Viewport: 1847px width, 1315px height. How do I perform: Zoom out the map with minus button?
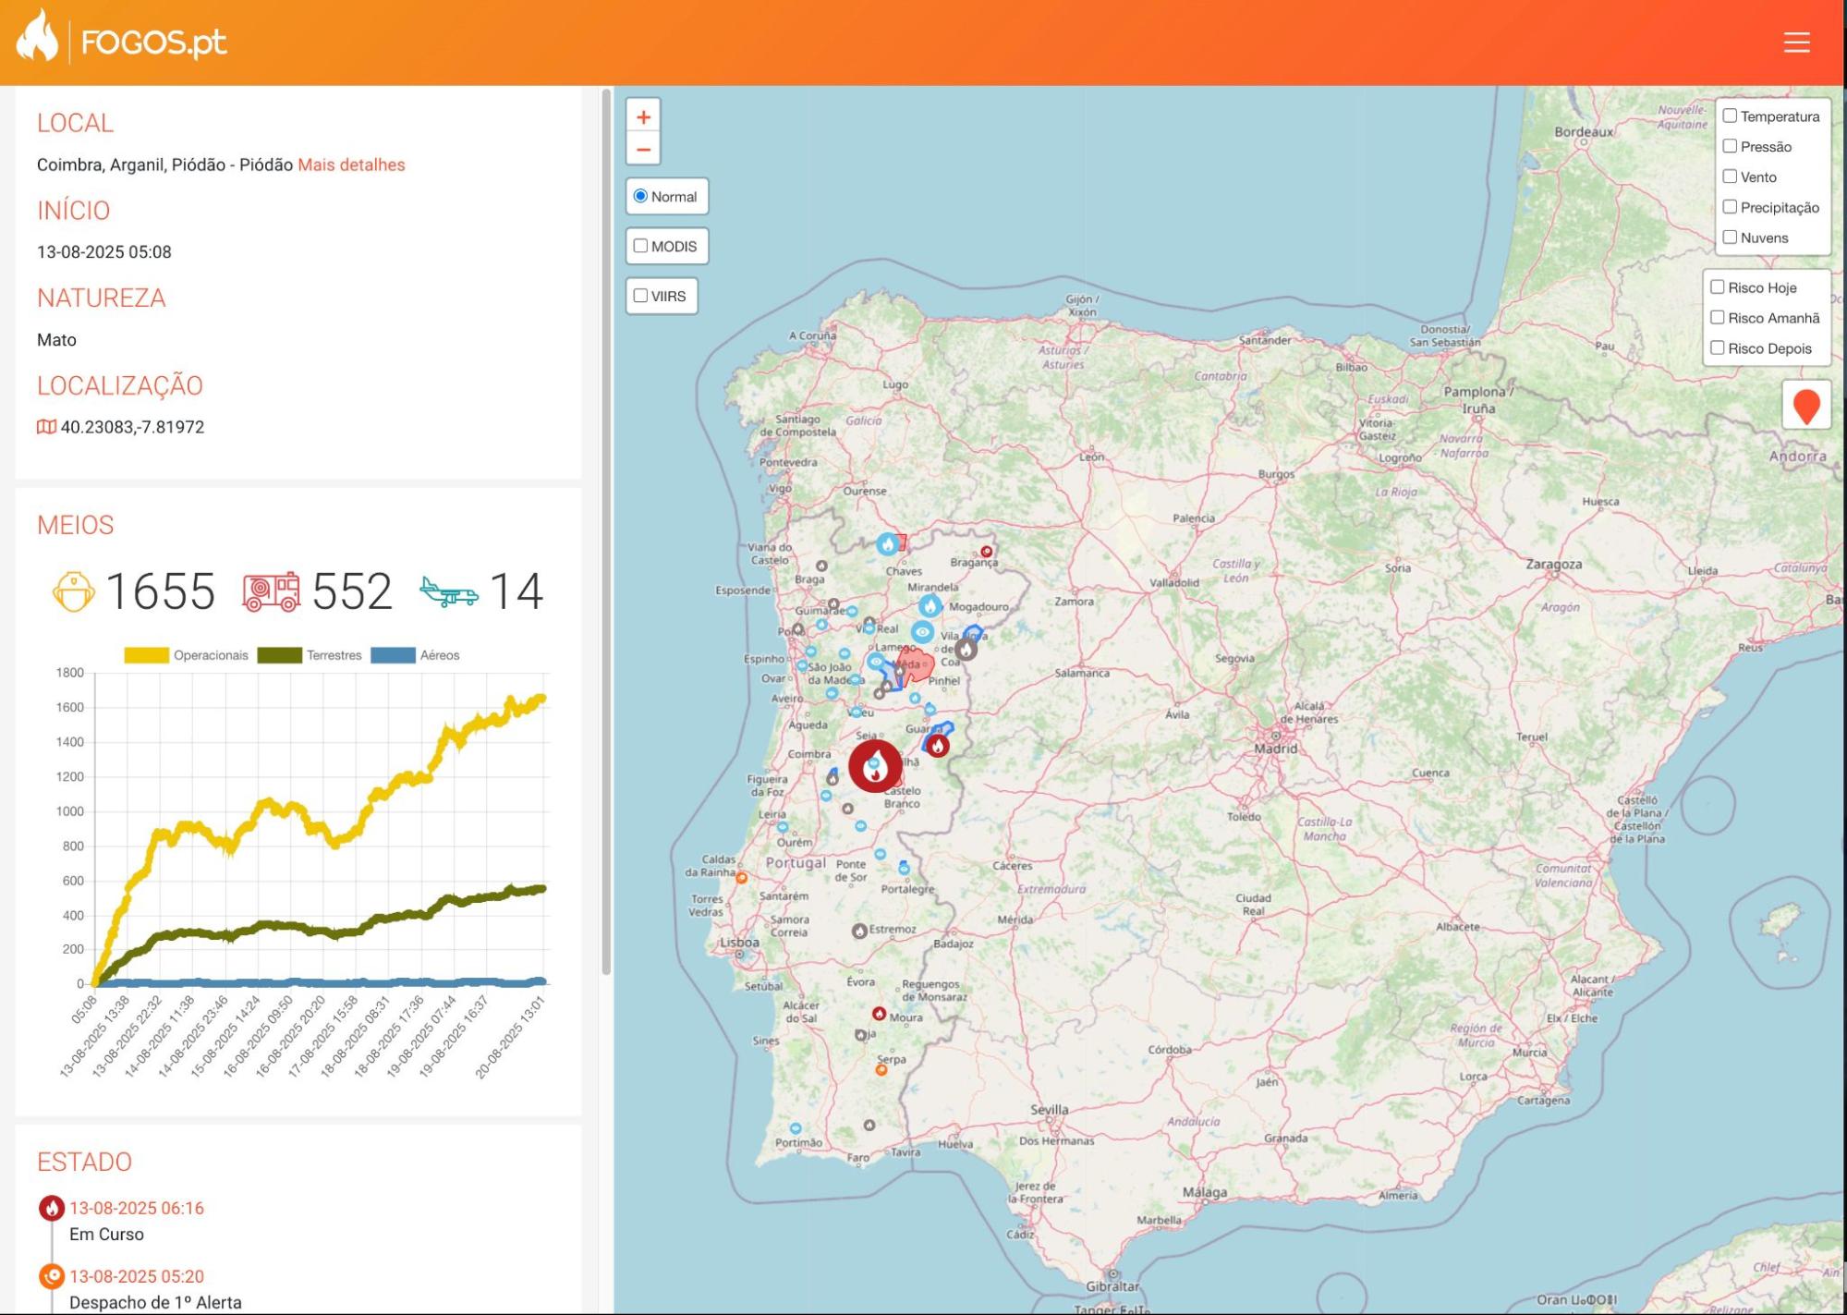click(643, 149)
